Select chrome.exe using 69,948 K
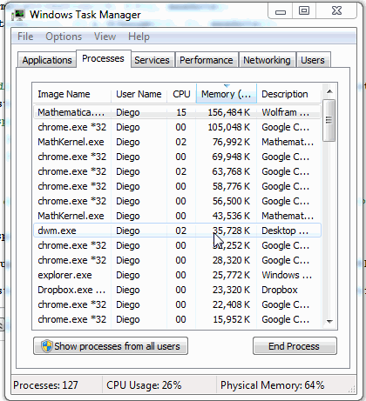Image resolution: width=366 pixels, height=401 pixels. [x=177, y=157]
